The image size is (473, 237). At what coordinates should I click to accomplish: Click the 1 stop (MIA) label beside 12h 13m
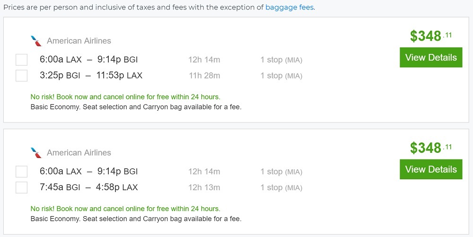pos(281,187)
